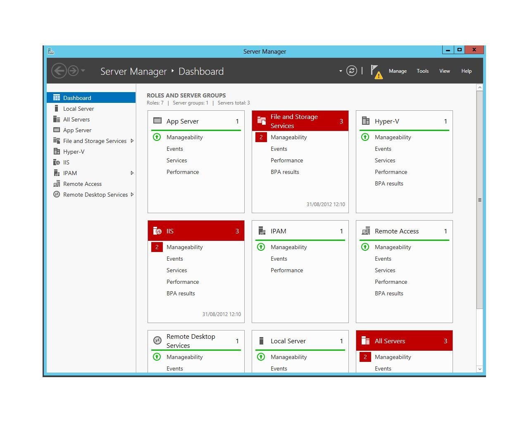Viewport: 529px width, 423px height.
Task: Expand the IPAM sidebar submenu arrow
Action: click(132, 173)
